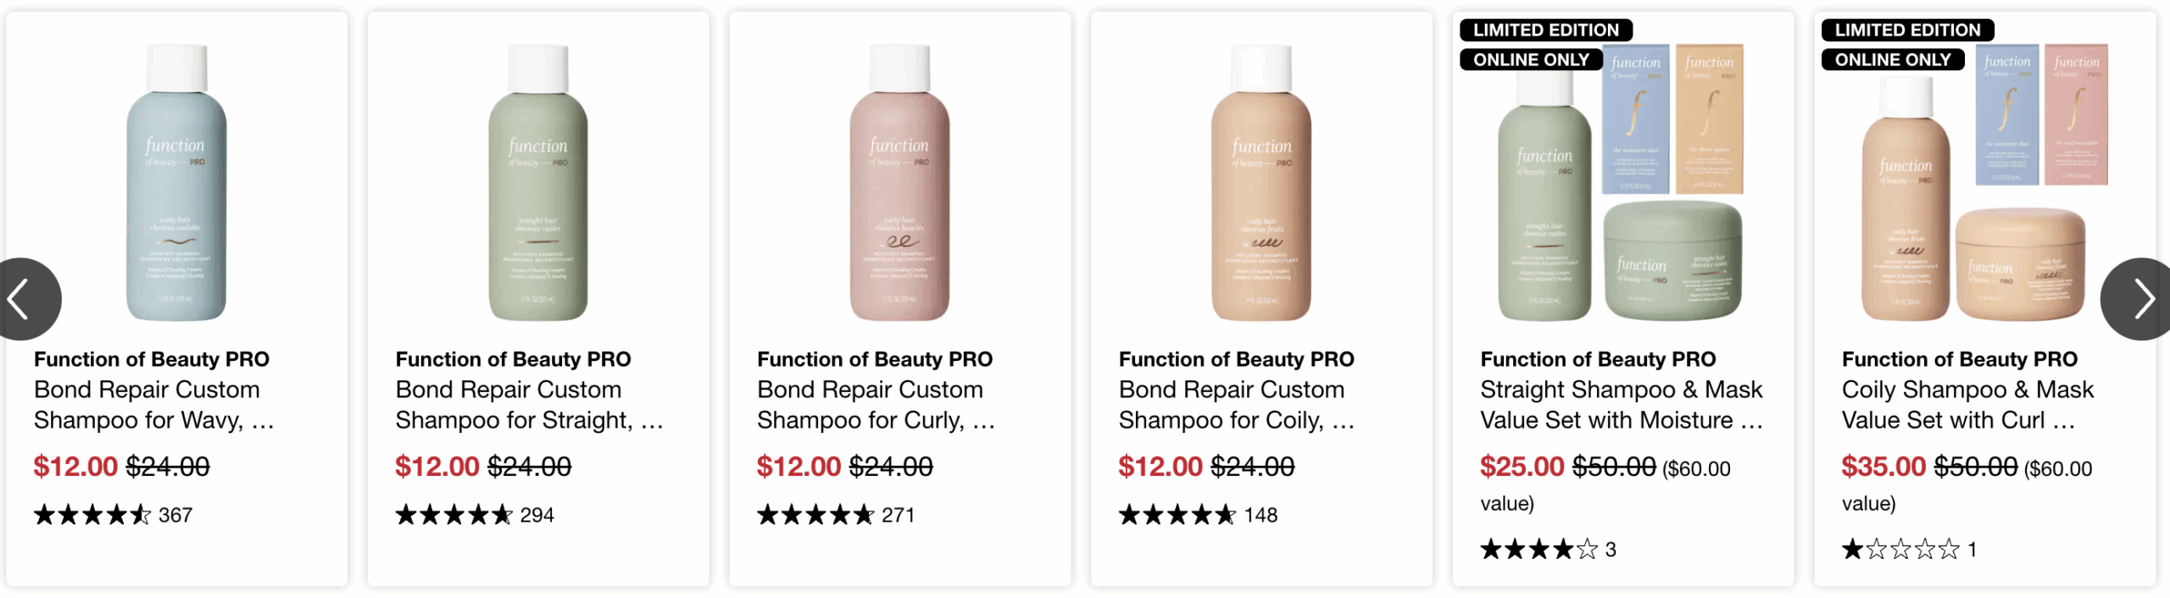Open the pink Curly shampoo bottle image
This screenshot has width=2170, height=598.
[899, 182]
